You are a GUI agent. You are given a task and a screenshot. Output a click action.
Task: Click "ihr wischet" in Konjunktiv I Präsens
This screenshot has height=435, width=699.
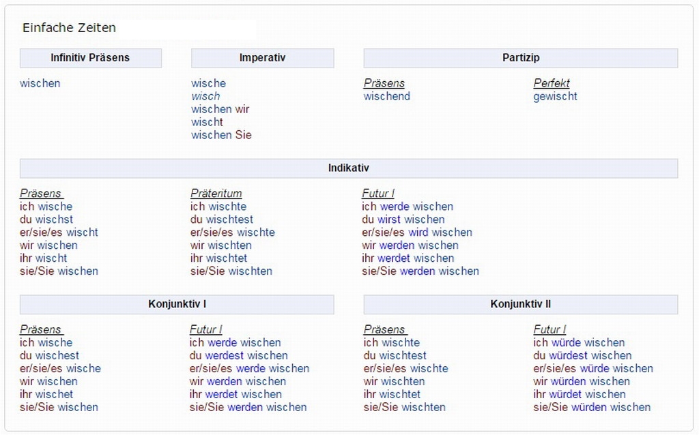coord(46,394)
